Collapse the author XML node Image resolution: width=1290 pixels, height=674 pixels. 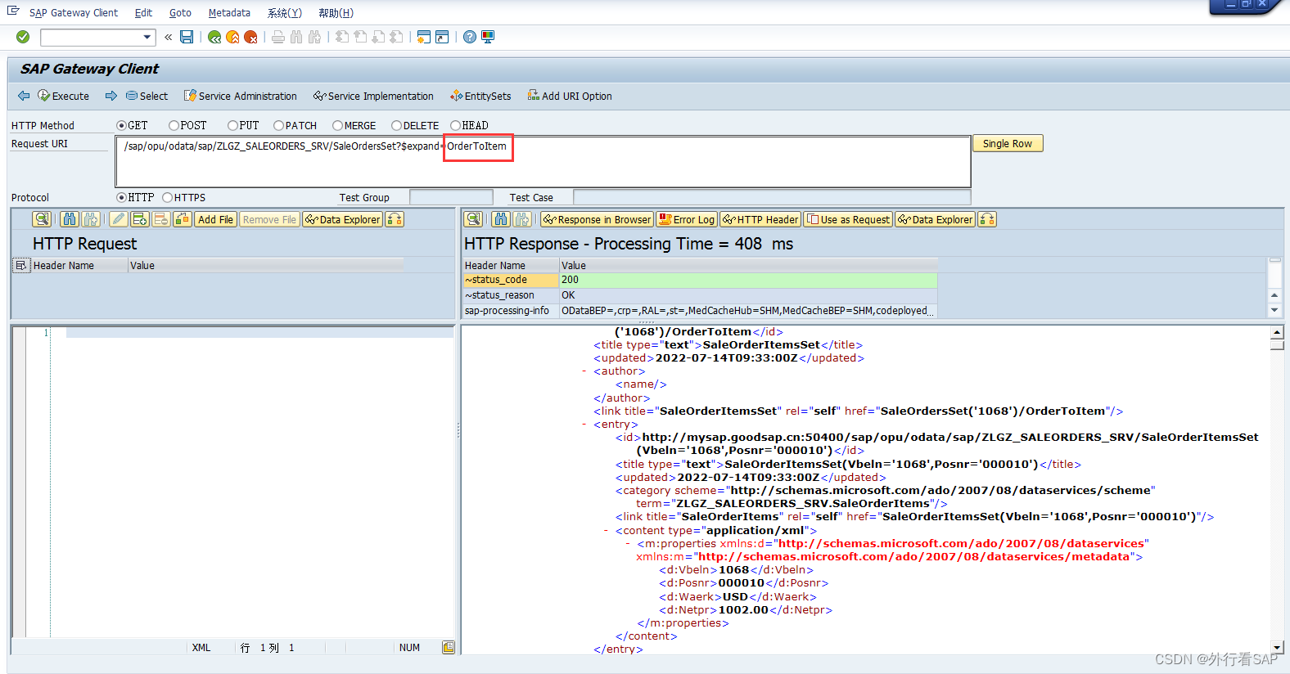584,371
